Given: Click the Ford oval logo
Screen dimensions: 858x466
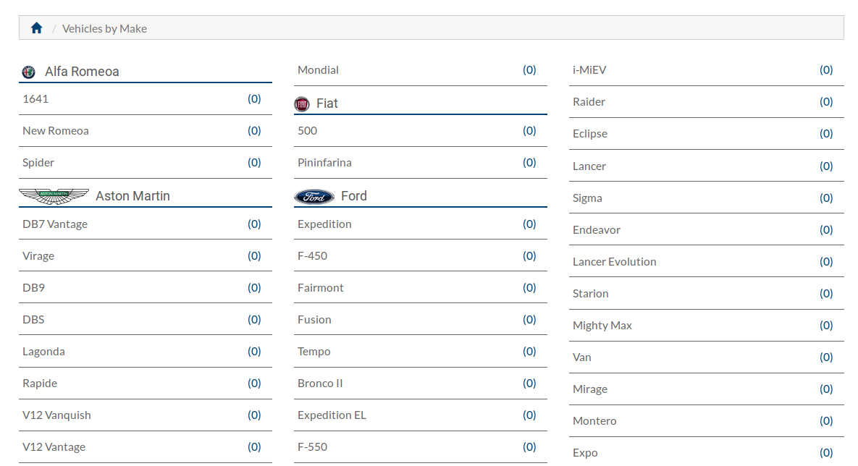Looking at the screenshot, I should [x=314, y=196].
